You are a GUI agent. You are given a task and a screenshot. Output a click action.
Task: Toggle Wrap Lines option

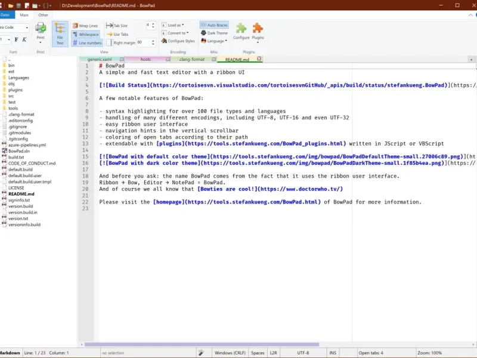pyautogui.click(x=85, y=26)
